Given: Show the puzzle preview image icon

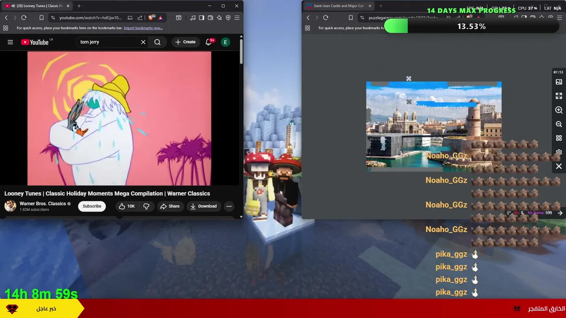Looking at the screenshot, I should click(x=559, y=82).
